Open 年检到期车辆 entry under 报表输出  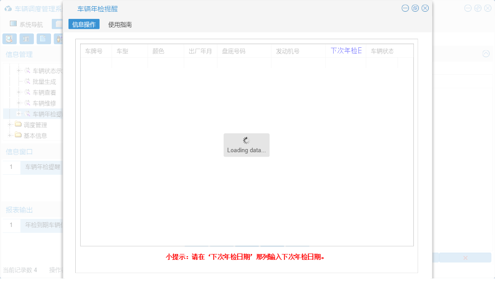pyautogui.click(x=43, y=225)
